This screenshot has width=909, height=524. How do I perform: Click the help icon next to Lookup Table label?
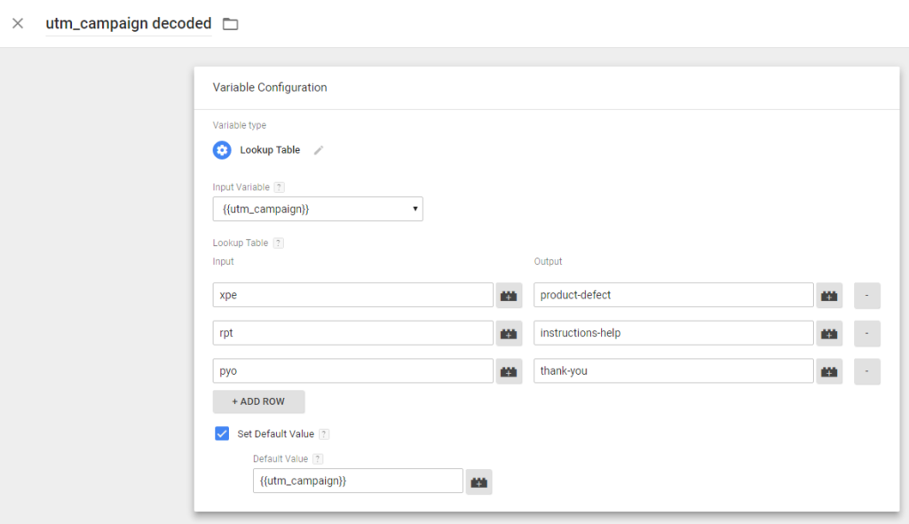[x=279, y=242]
